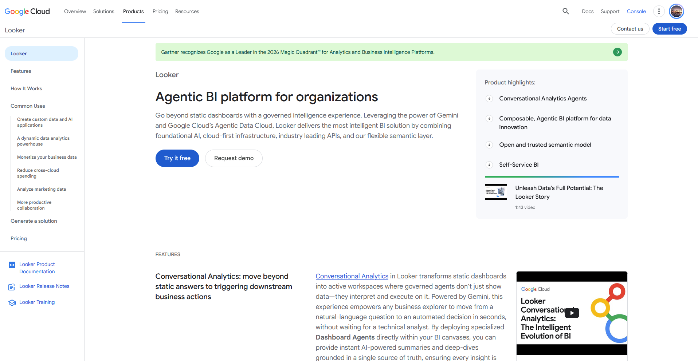Click the Looker Training graduation cap icon

[x=12, y=302]
